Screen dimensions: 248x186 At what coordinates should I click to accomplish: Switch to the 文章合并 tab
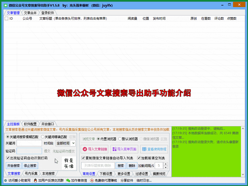coord(30,13)
